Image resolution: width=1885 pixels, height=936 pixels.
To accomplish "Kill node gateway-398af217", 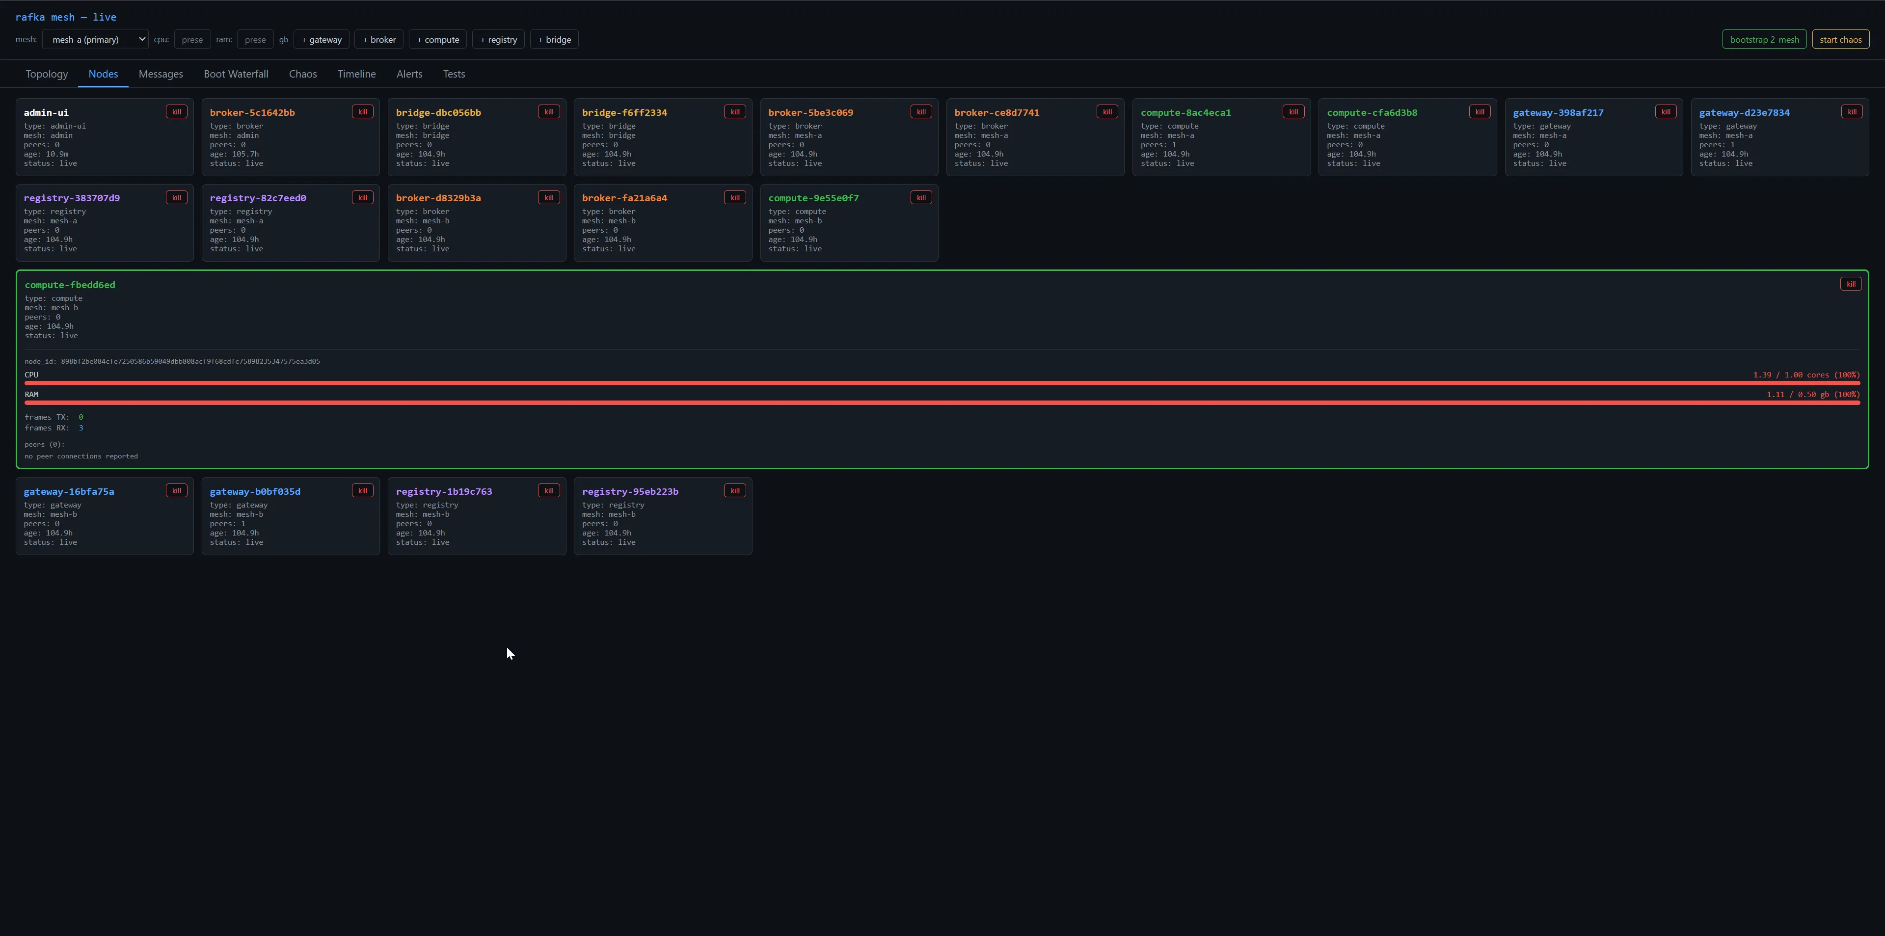I will 1666,112.
